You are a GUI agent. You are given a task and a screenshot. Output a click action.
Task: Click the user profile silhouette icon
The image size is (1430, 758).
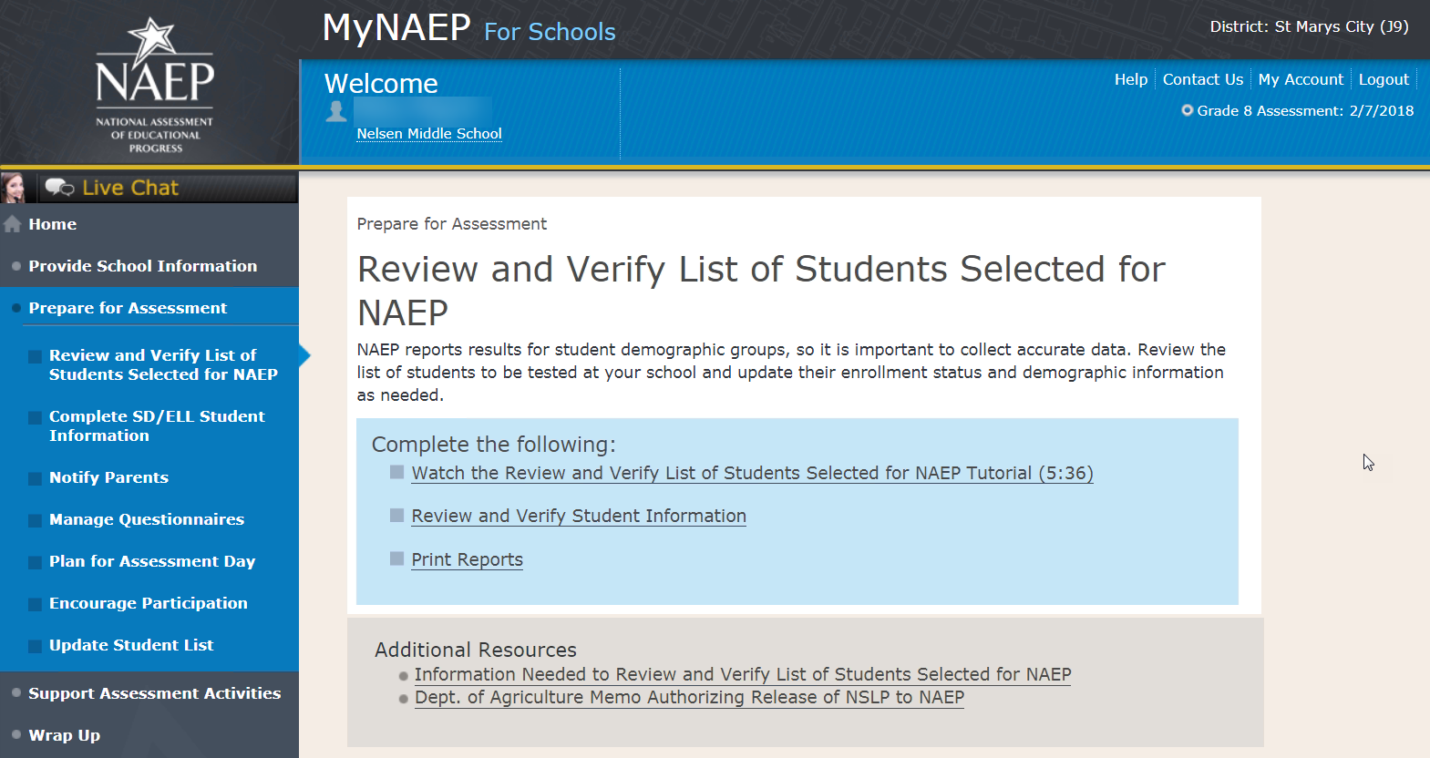[x=336, y=111]
